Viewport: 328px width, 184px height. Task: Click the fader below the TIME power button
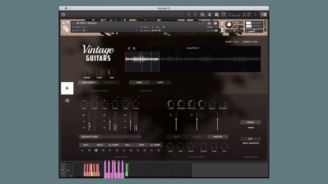pyautogui.click(x=176, y=122)
